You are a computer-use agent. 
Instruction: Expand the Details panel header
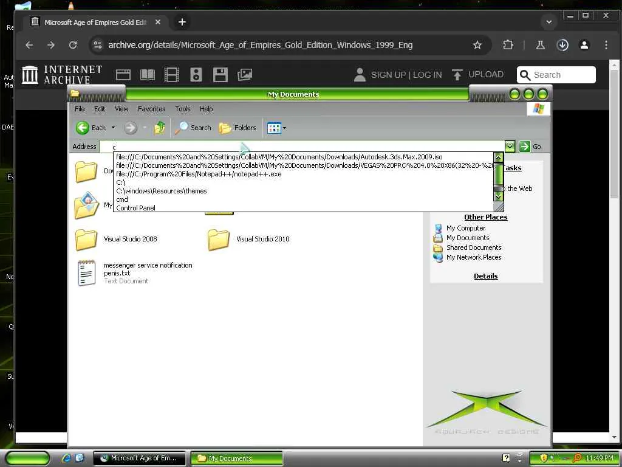click(x=485, y=276)
